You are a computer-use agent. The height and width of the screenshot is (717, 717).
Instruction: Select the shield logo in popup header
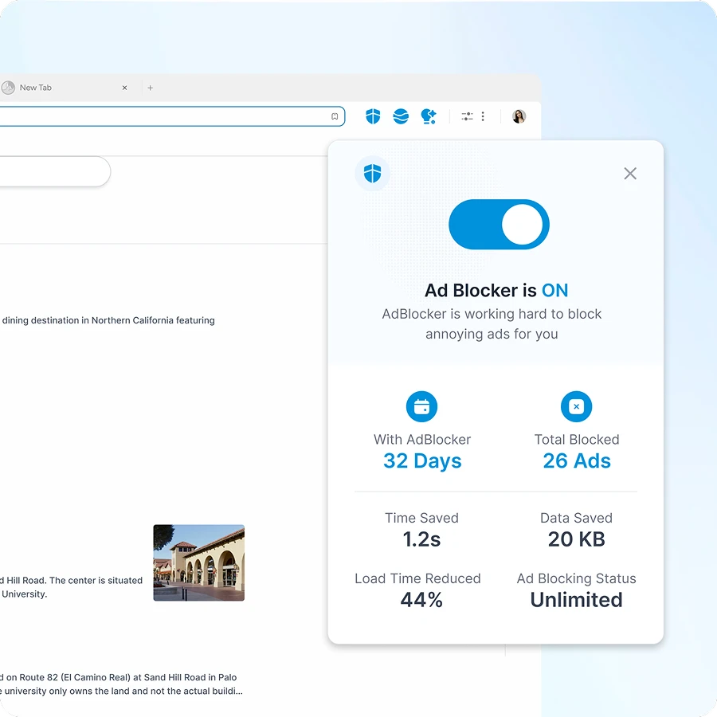point(372,173)
